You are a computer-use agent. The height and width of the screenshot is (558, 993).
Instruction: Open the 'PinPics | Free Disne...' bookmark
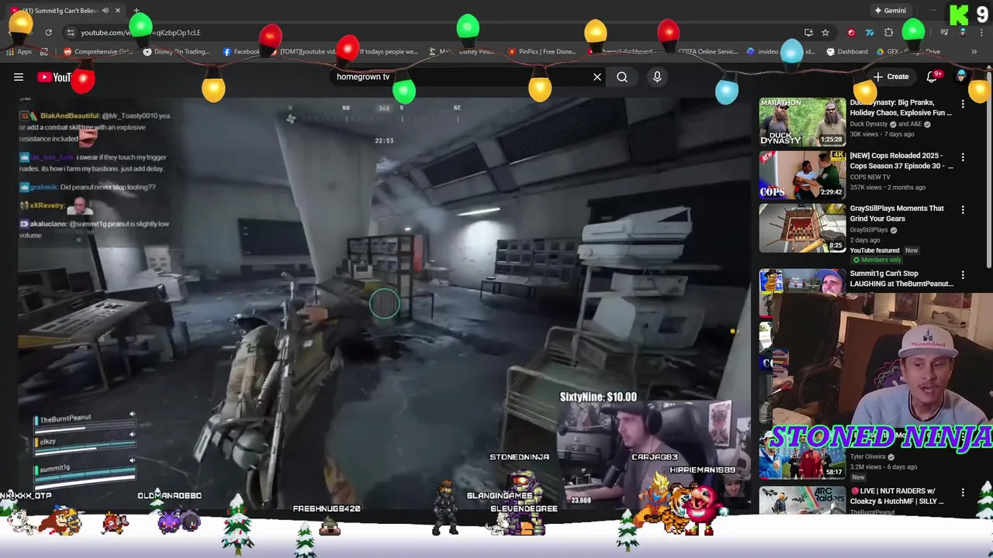(x=541, y=52)
